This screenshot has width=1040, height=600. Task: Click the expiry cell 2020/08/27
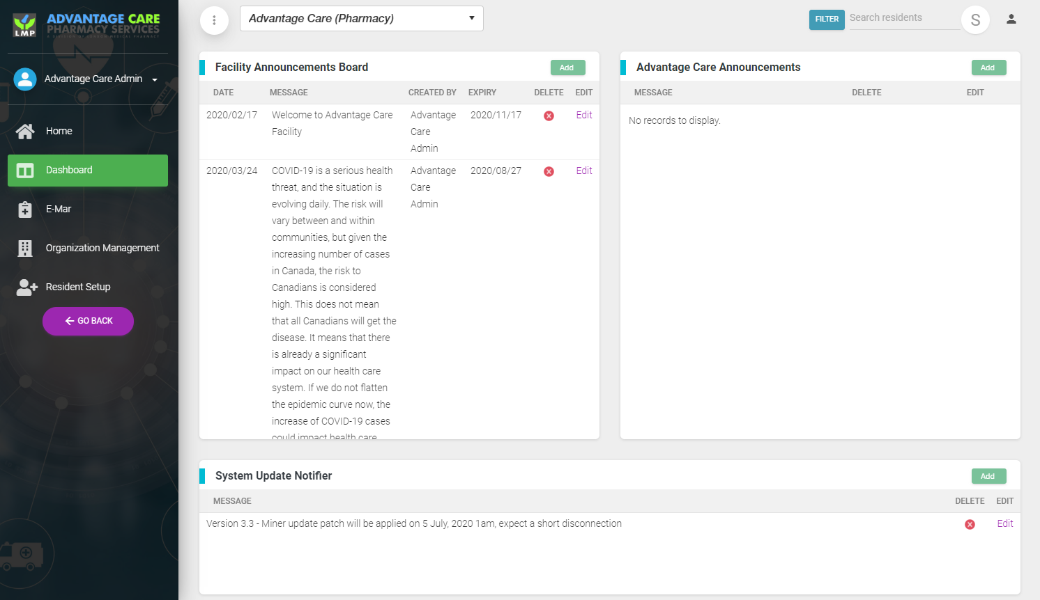coord(496,171)
